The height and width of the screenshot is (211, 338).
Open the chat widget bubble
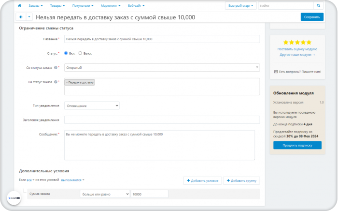(x=14, y=198)
